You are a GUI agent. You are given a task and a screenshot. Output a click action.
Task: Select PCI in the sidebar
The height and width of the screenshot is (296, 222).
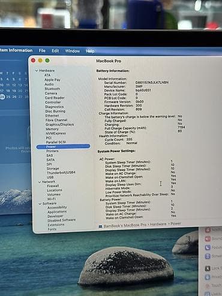tap(49, 138)
